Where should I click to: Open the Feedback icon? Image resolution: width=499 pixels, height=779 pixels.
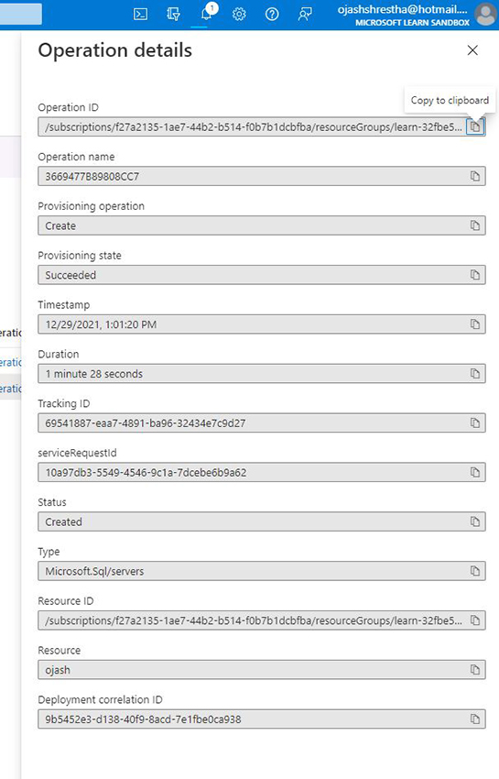(304, 15)
